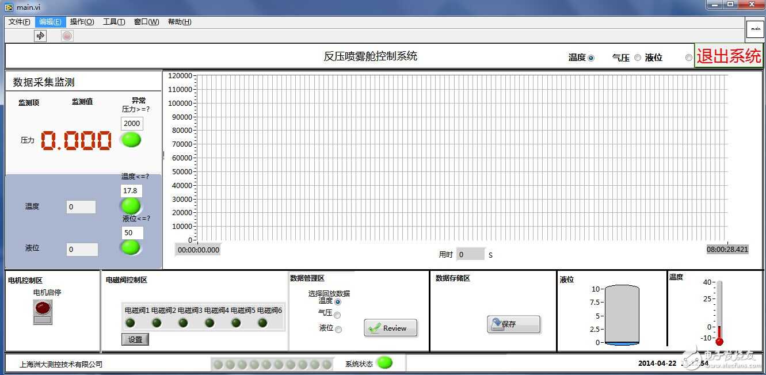Click the liquid level alarm green LED

(131, 247)
